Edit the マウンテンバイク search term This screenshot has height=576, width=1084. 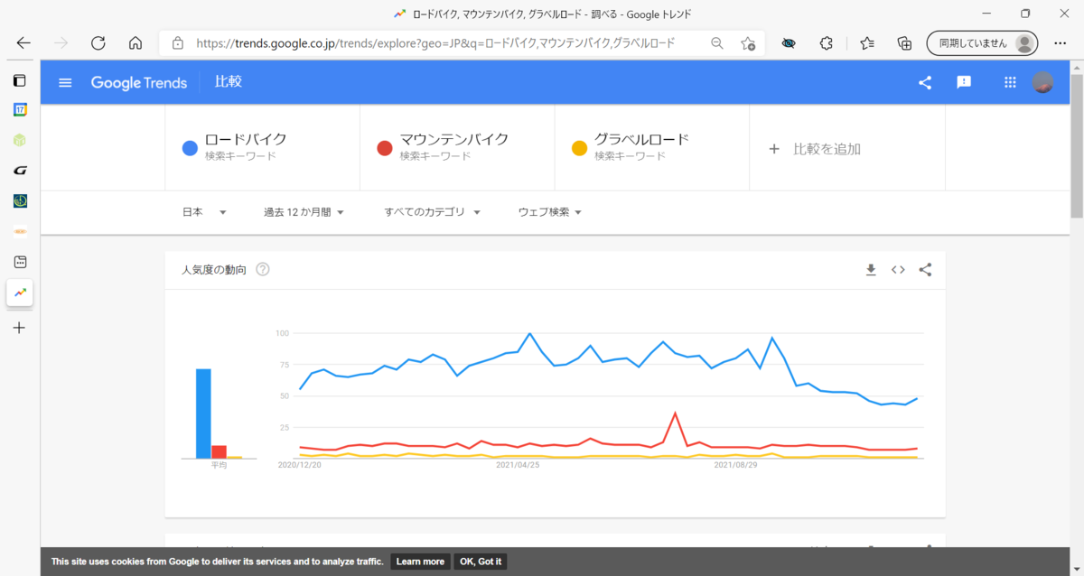click(x=454, y=140)
